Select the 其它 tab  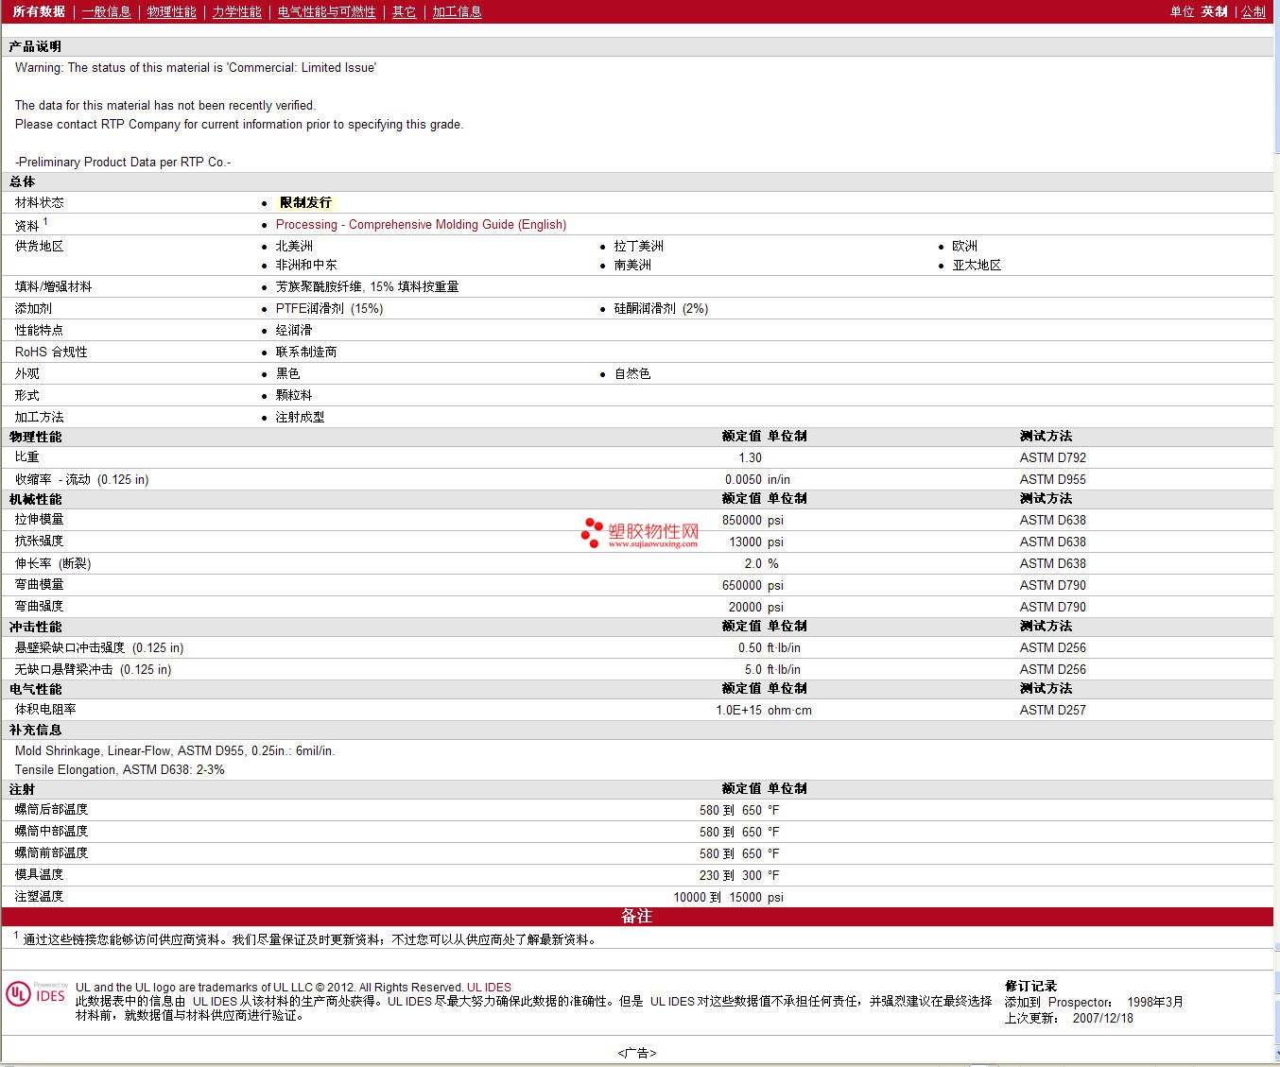pos(404,11)
